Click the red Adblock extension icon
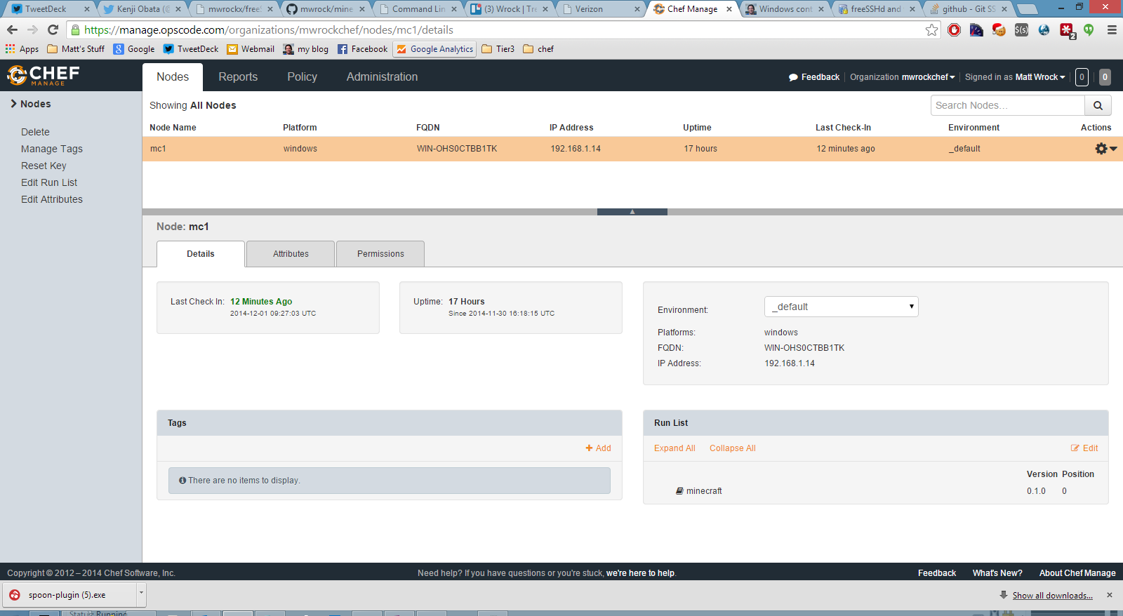 (x=954, y=29)
